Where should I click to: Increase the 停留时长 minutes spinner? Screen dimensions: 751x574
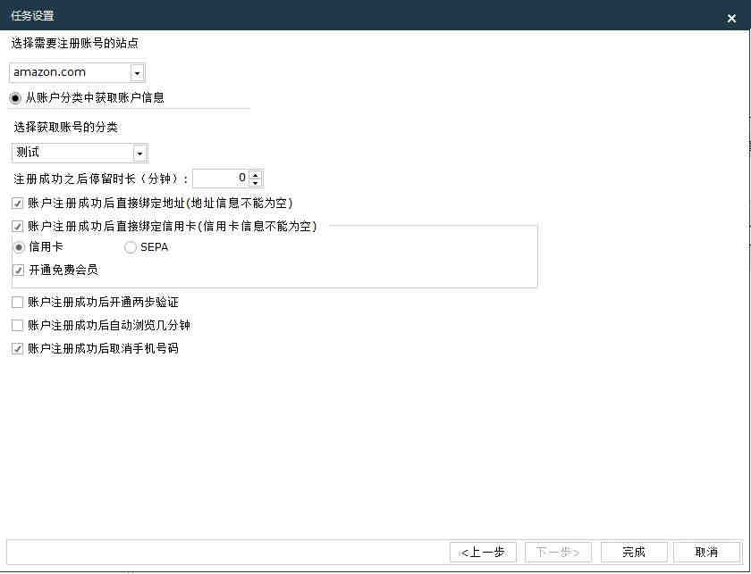[256, 175]
